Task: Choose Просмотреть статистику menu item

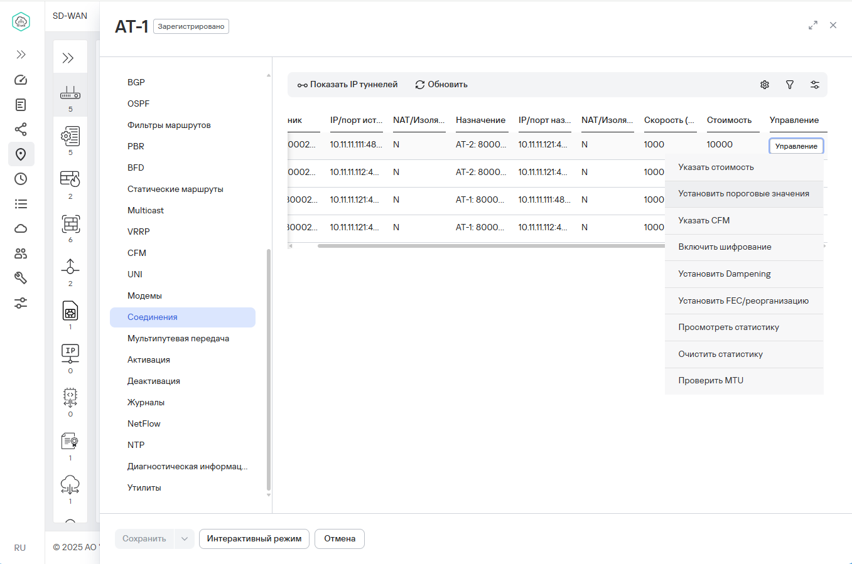Action: [744, 327]
